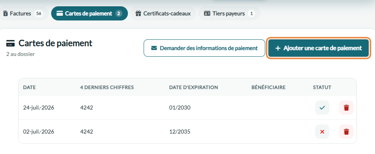Image resolution: width=375 pixels, height=154 pixels.
Task: Switch to Certificats-cadeaux tab
Action: (x=163, y=13)
